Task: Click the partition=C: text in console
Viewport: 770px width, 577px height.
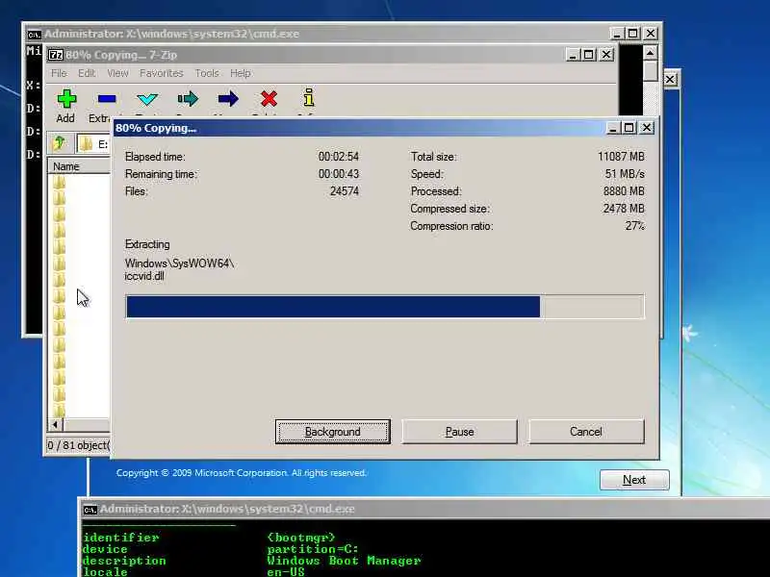Action: [313, 549]
